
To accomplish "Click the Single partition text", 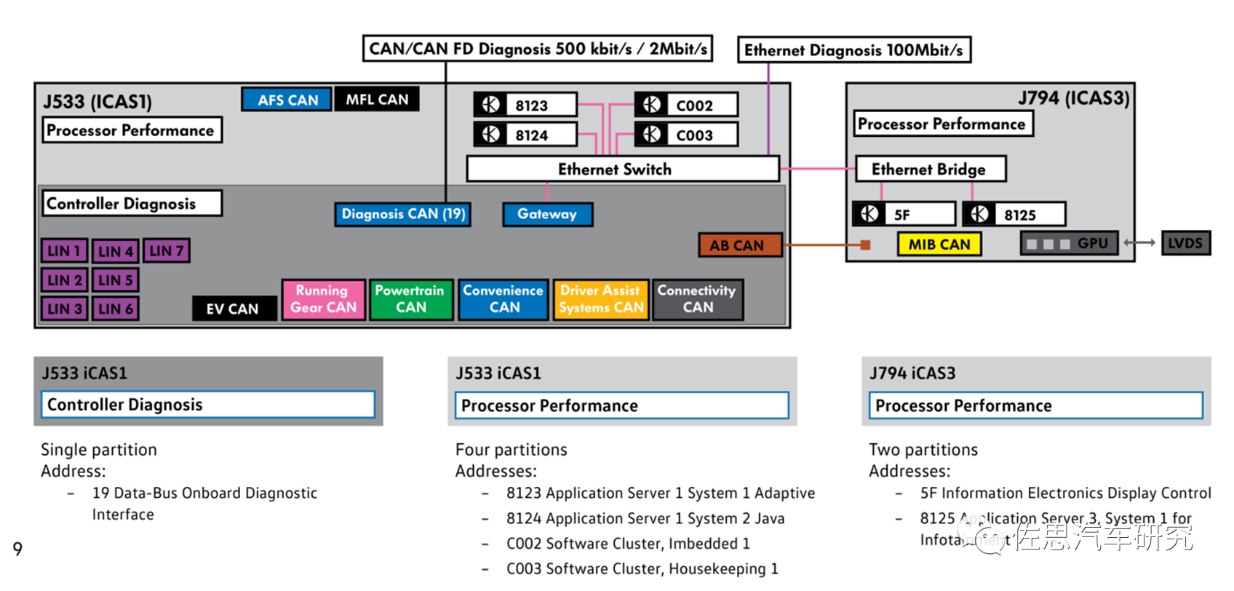I will 99,450.
